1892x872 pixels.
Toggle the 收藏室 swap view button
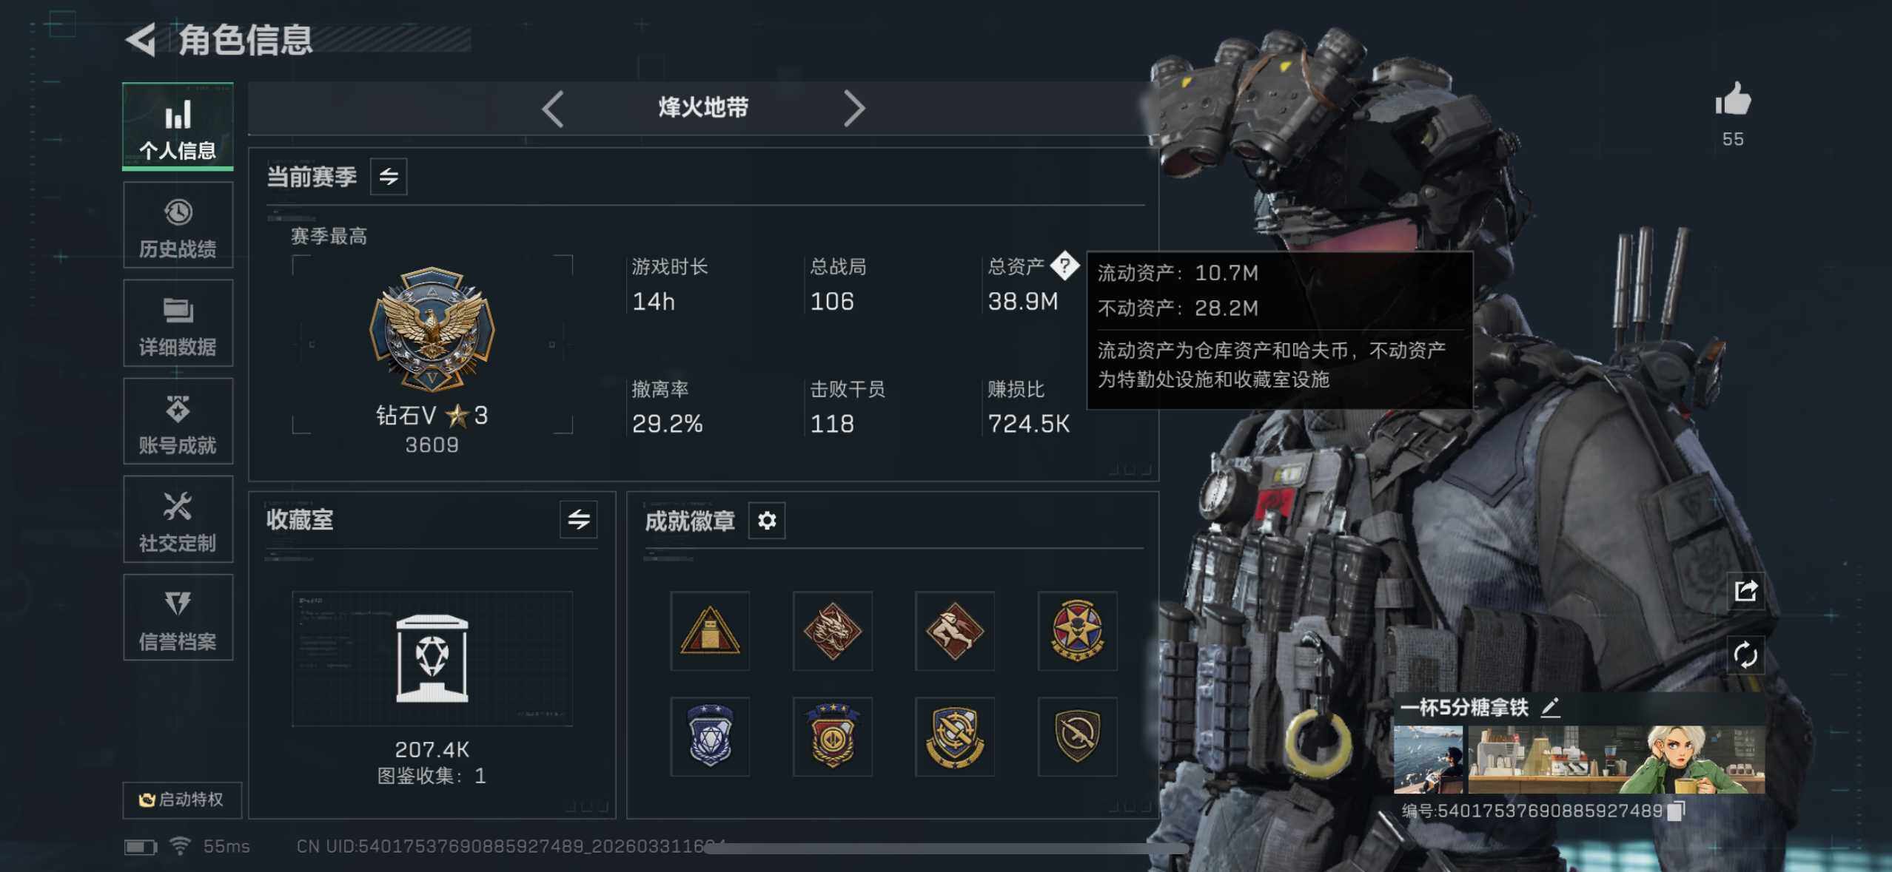coord(579,519)
